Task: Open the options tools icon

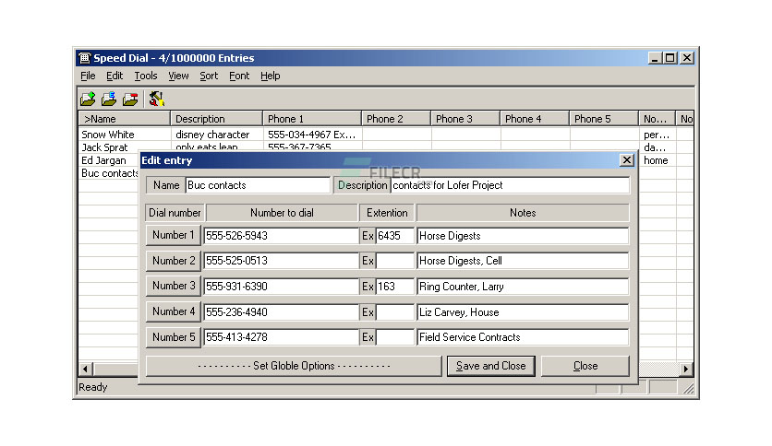Action: point(157,100)
